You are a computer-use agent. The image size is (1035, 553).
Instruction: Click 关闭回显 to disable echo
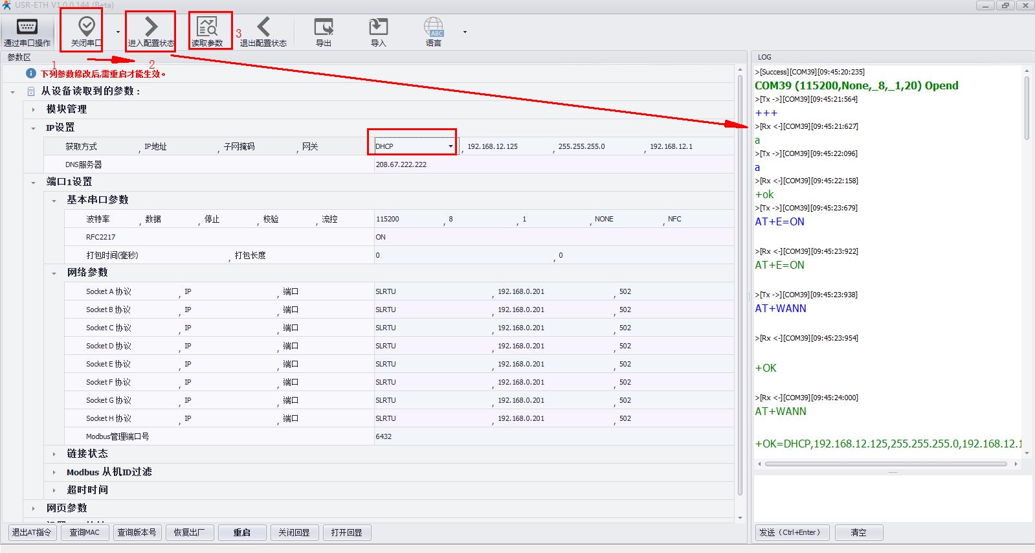(x=294, y=532)
